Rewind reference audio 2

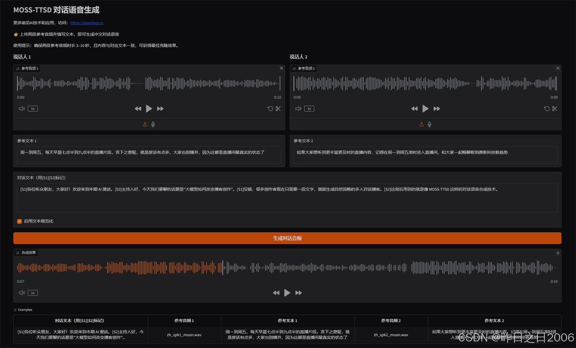(414, 109)
